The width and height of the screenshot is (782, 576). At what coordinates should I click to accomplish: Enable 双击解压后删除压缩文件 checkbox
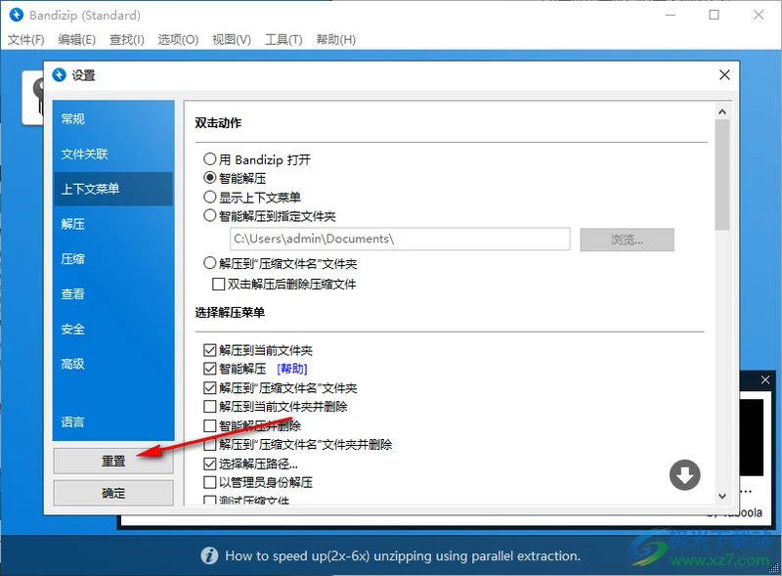(x=218, y=284)
